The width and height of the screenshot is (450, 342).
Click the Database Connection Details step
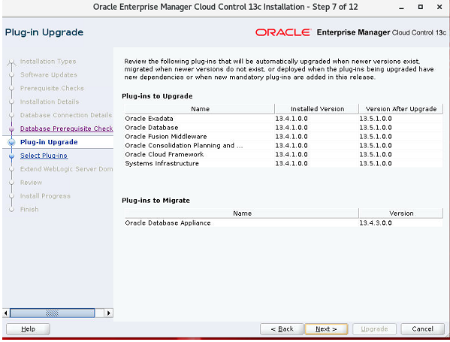click(66, 115)
